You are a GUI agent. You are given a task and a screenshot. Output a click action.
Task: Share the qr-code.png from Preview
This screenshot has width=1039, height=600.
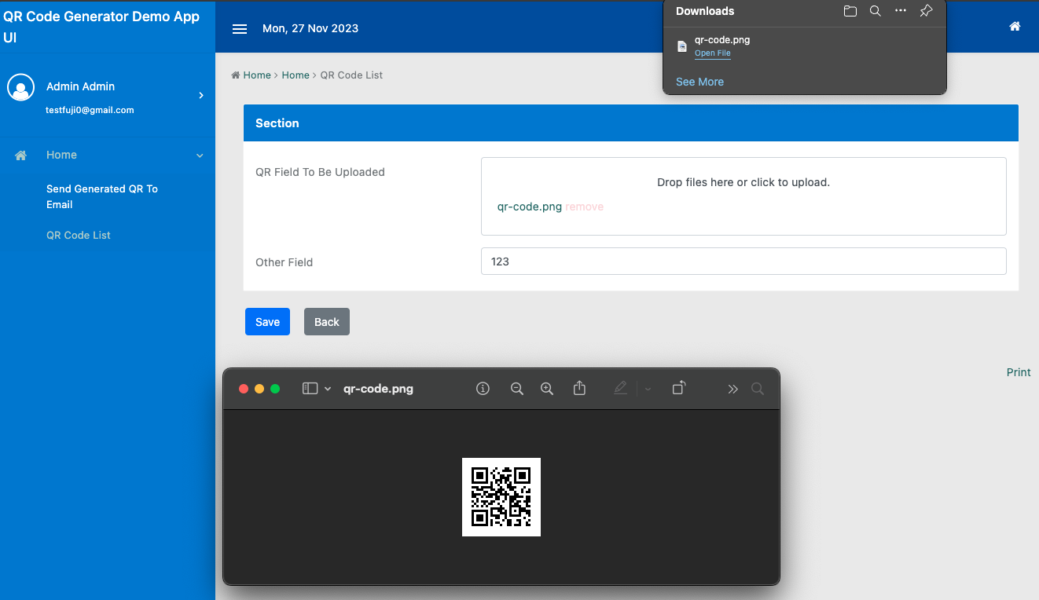(579, 388)
